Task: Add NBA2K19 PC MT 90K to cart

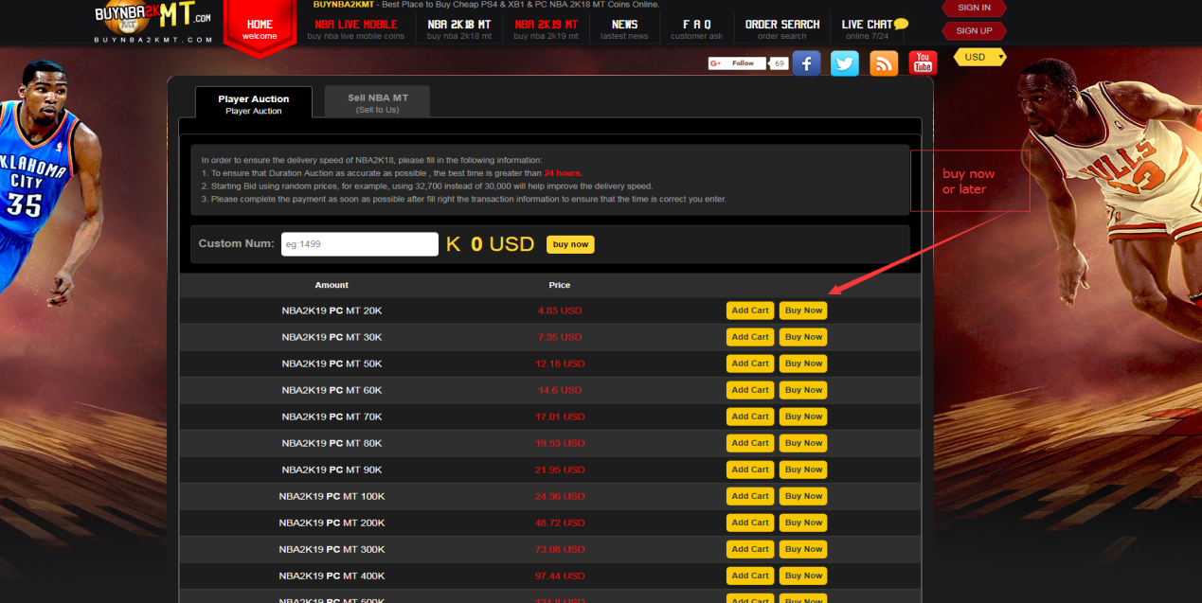Action: pos(750,470)
